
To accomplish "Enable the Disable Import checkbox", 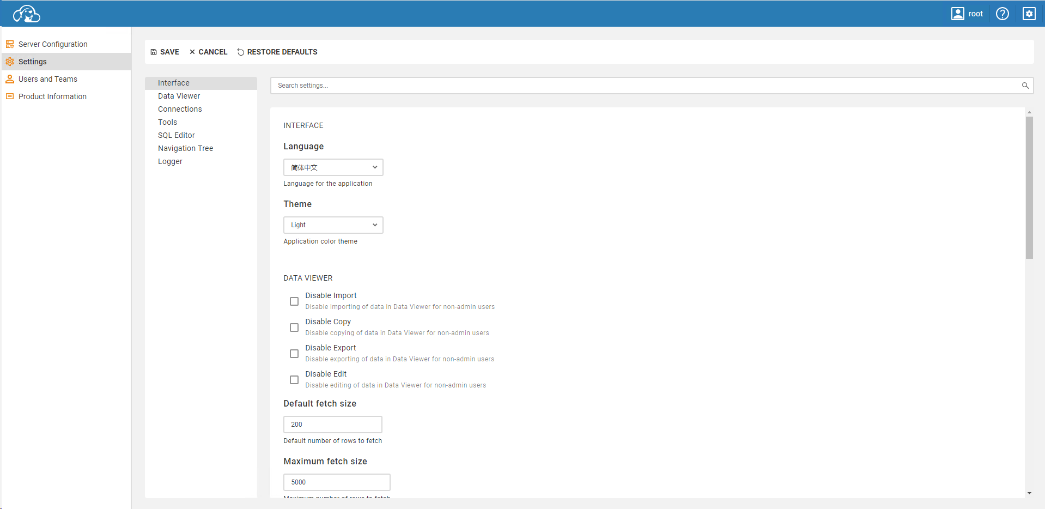I will point(294,301).
